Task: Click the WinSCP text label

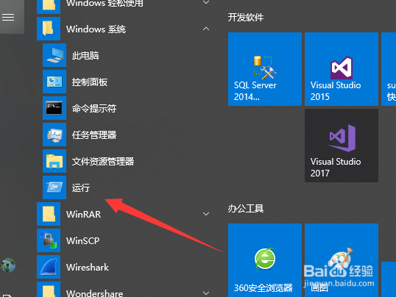Action: tap(83, 240)
